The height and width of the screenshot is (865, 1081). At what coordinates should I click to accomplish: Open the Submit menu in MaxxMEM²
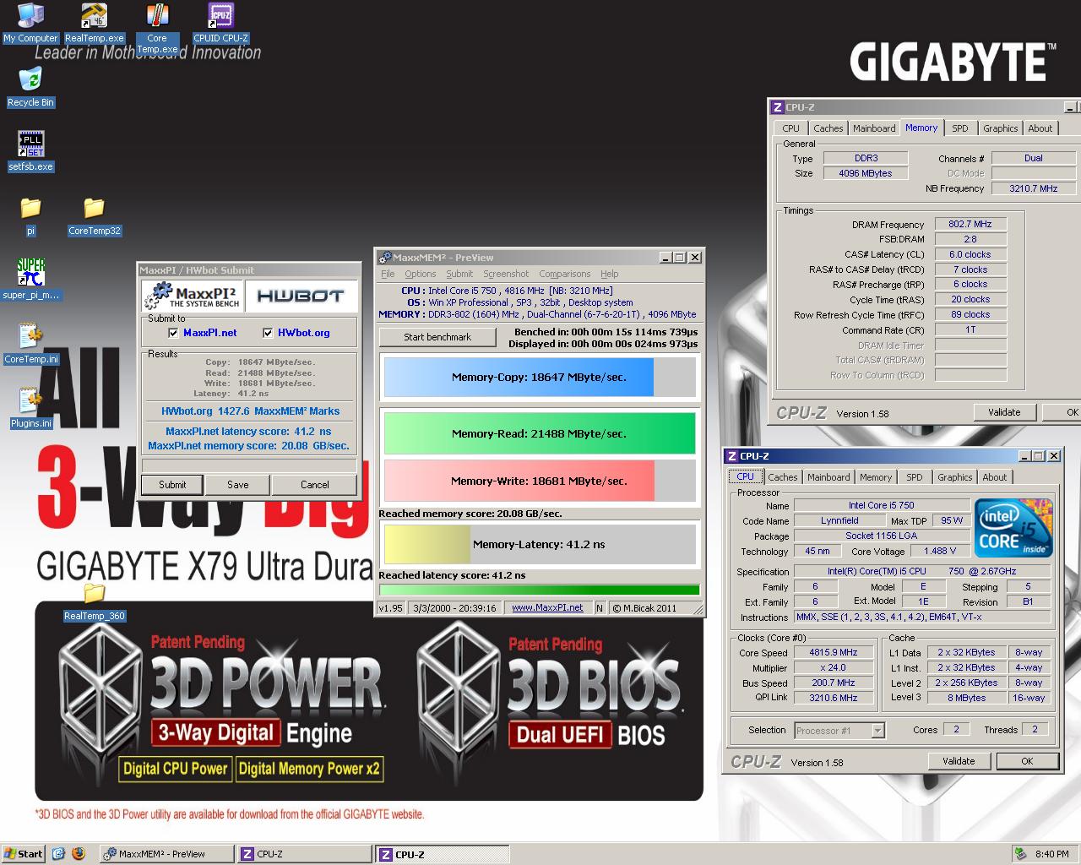coord(459,274)
